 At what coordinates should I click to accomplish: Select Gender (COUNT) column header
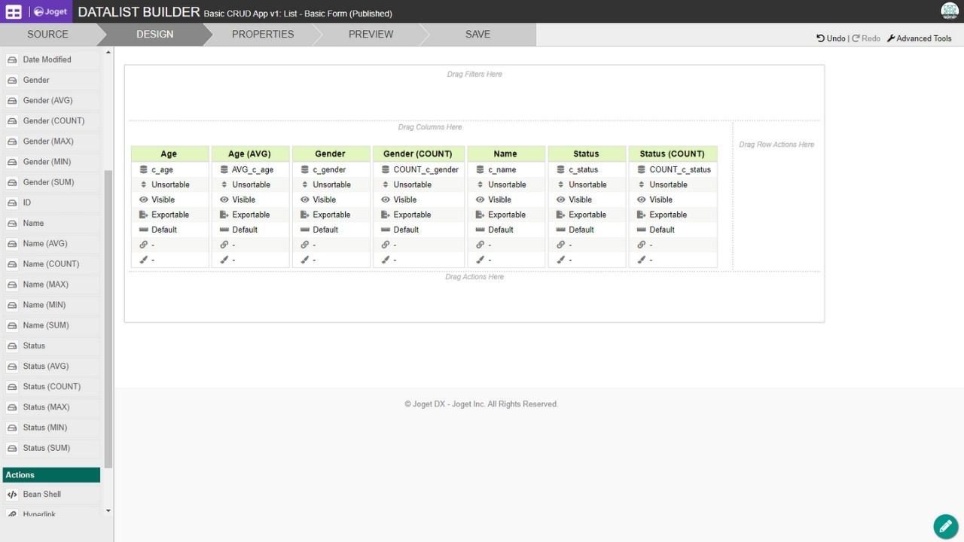click(x=418, y=154)
